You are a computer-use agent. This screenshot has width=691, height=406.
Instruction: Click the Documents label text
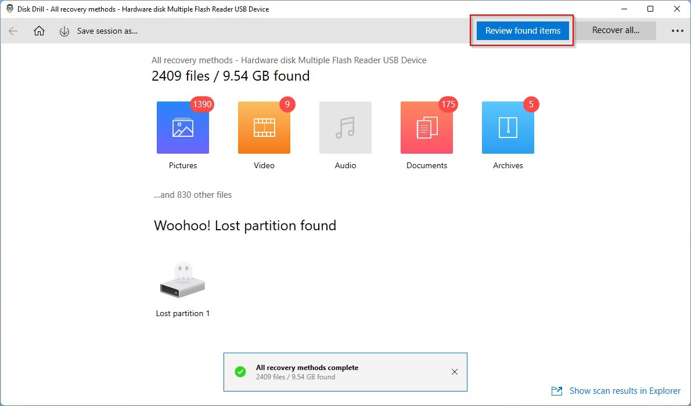(x=427, y=165)
